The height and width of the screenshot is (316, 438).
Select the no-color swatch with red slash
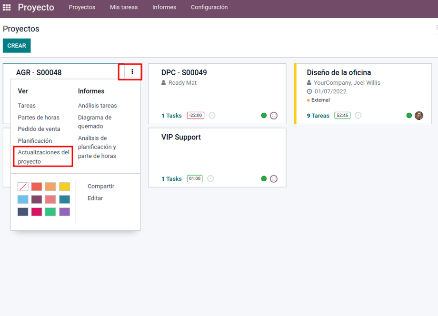click(23, 187)
